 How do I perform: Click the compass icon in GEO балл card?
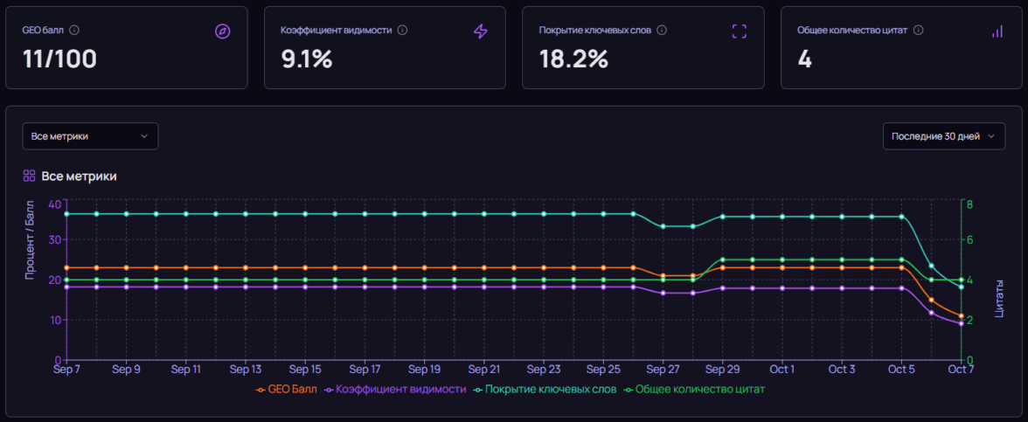point(222,31)
